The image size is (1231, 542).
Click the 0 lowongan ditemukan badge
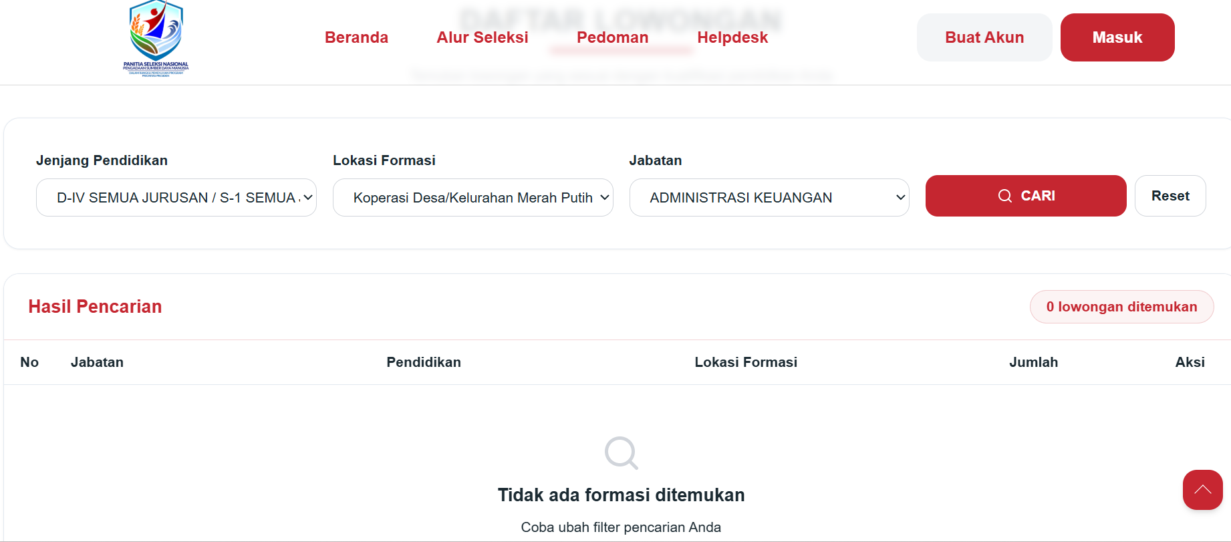(1121, 307)
